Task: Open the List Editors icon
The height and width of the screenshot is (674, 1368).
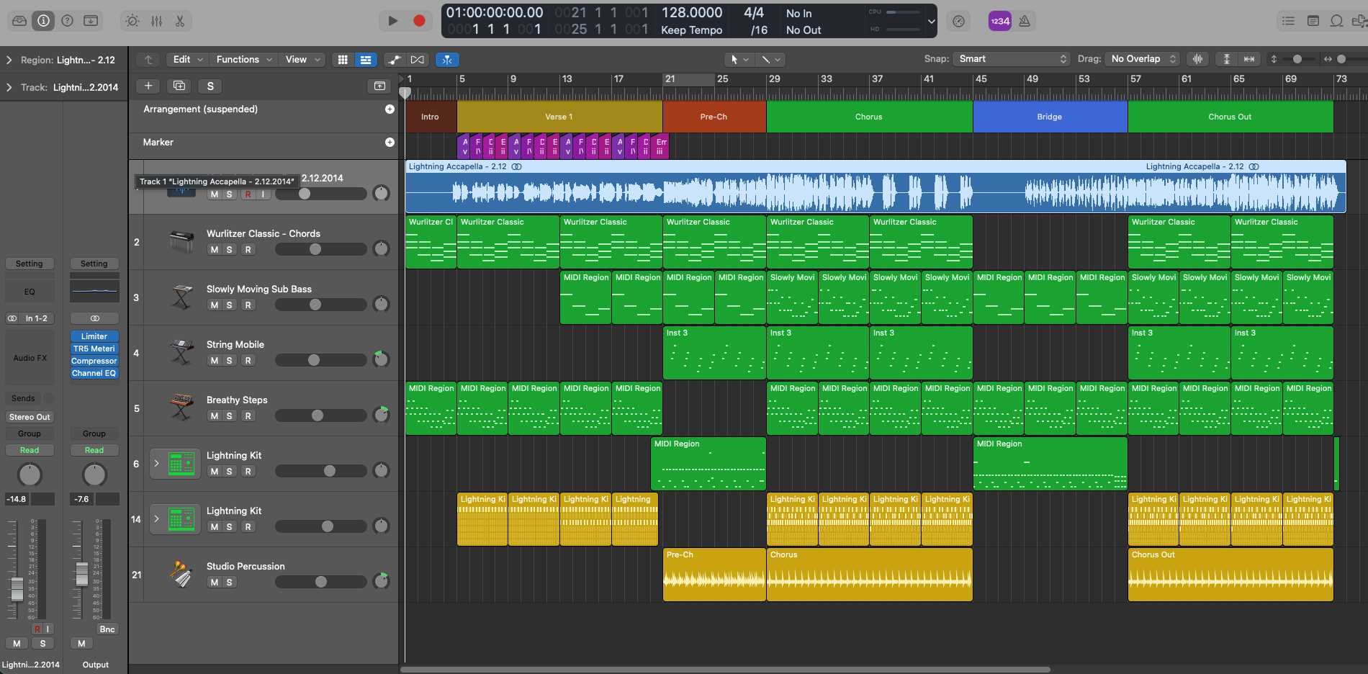Action: 1288,21
